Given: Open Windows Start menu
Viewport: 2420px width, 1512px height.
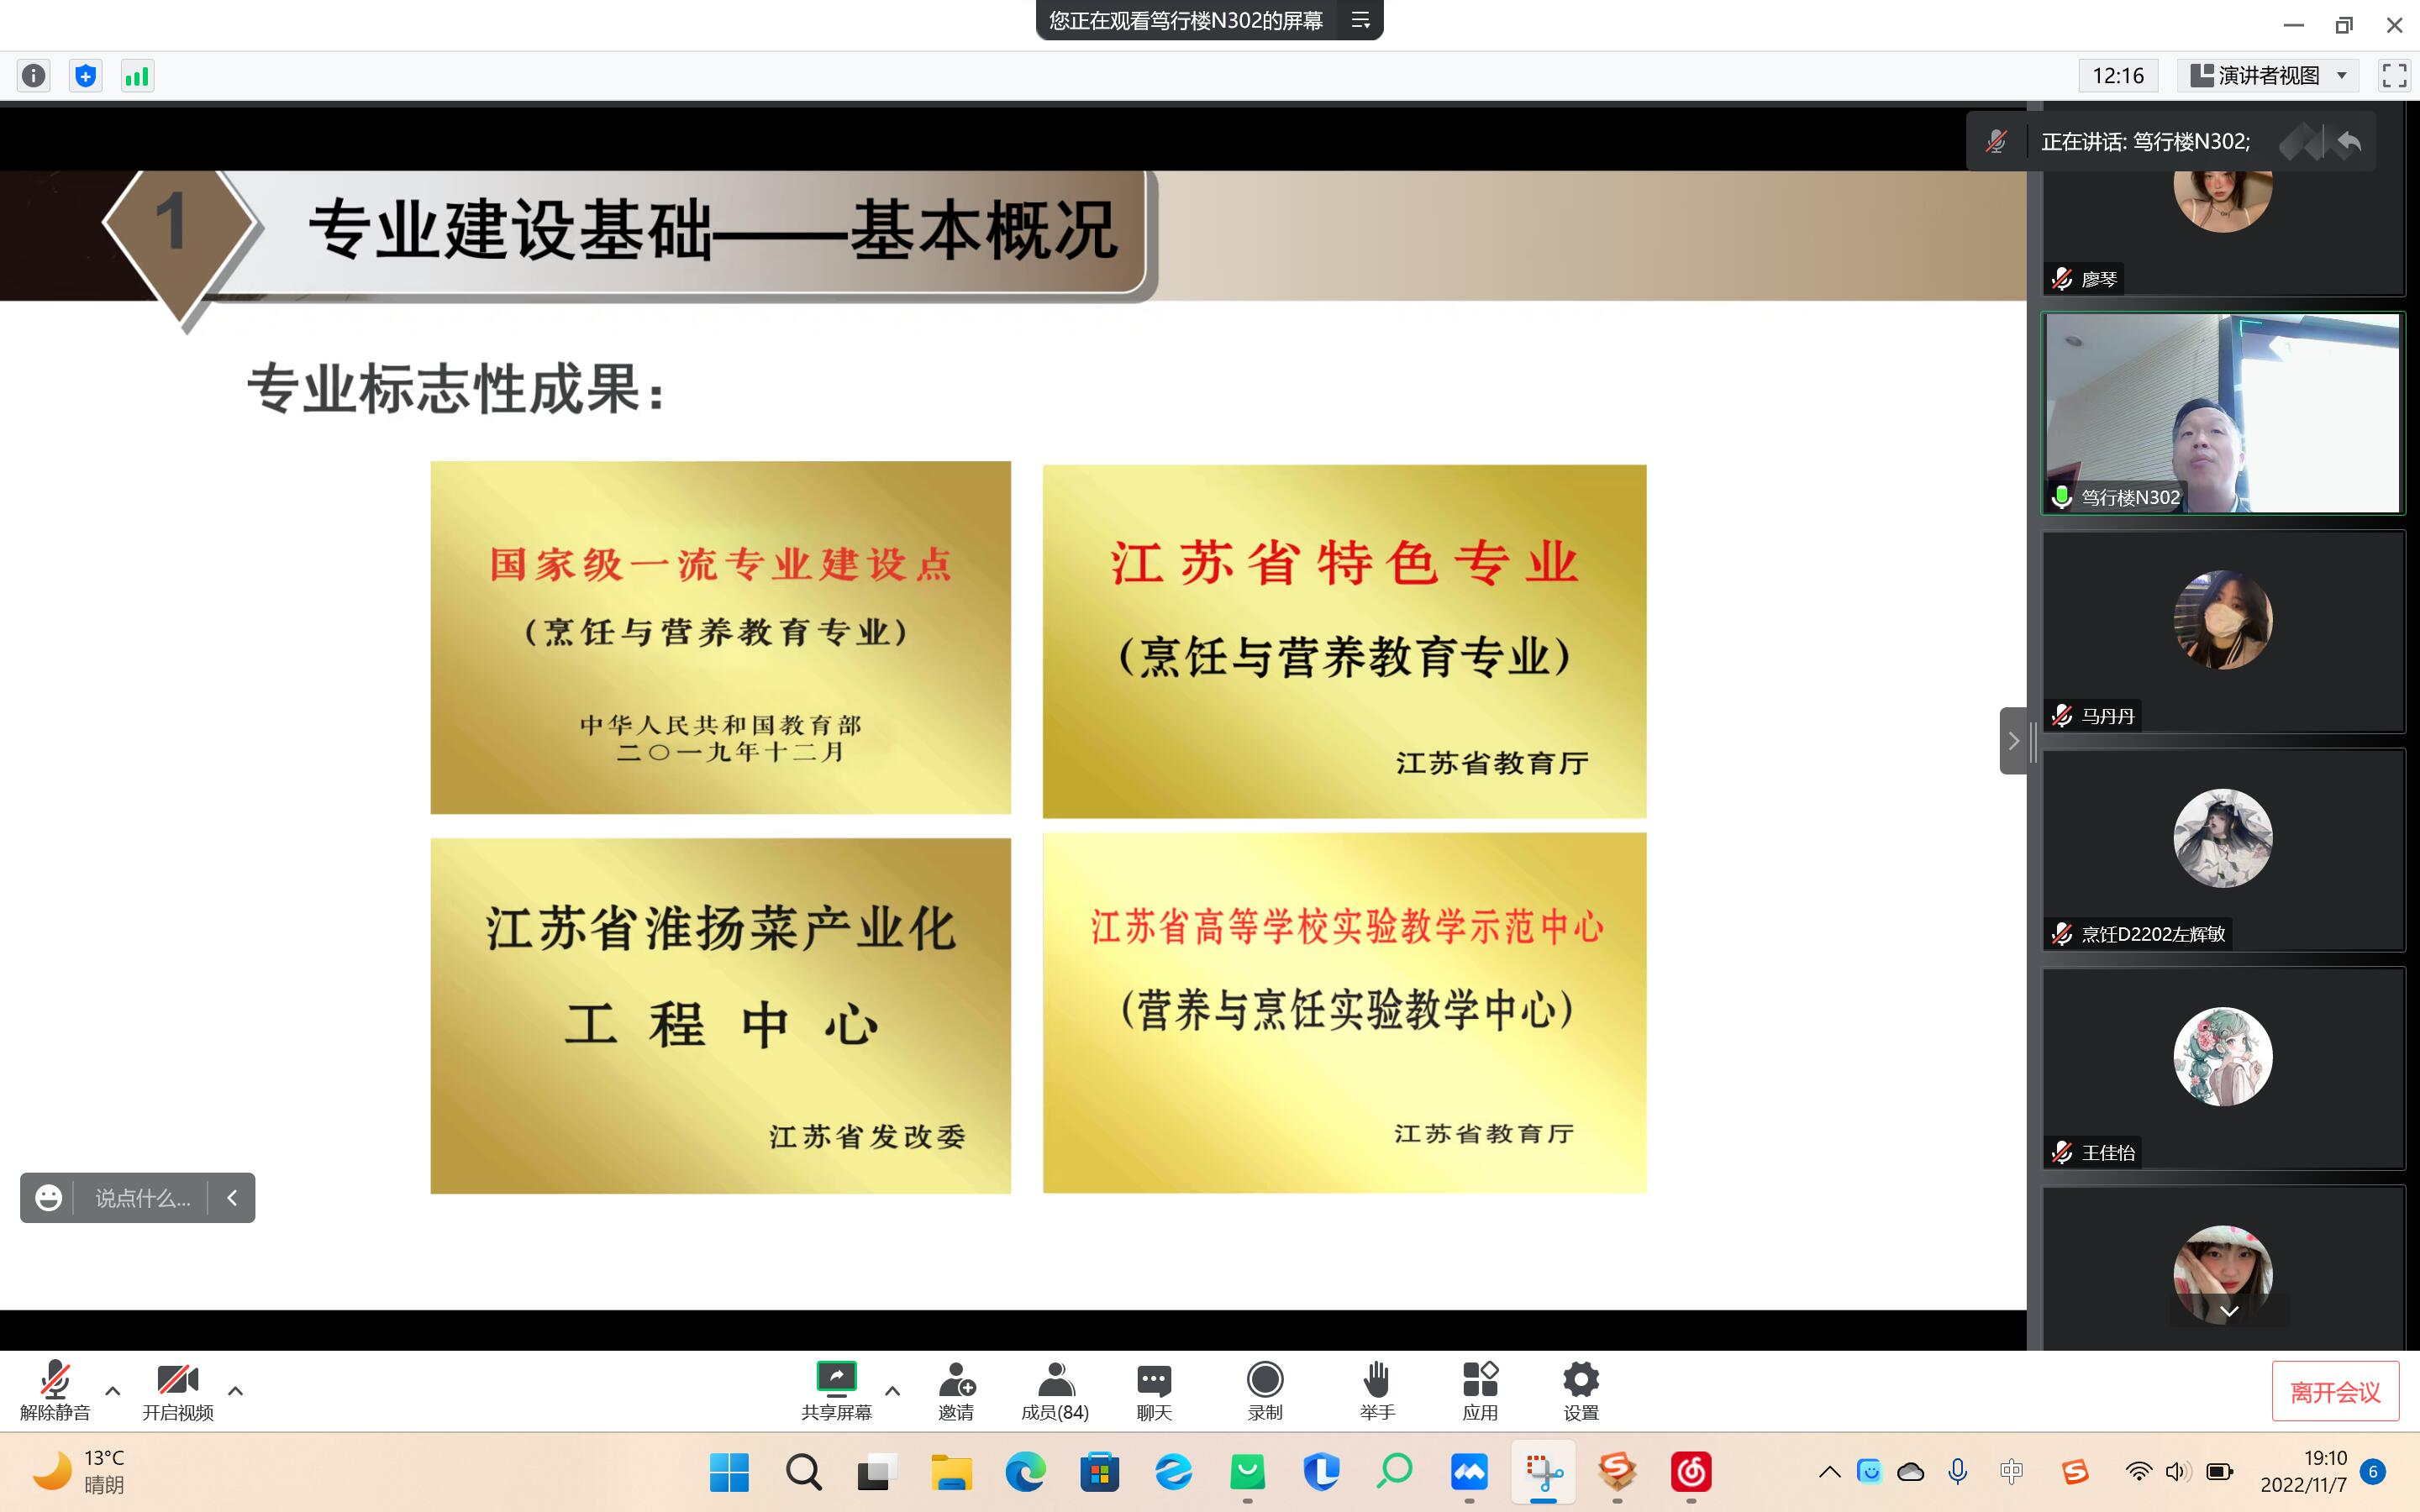Looking at the screenshot, I should (x=729, y=1472).
